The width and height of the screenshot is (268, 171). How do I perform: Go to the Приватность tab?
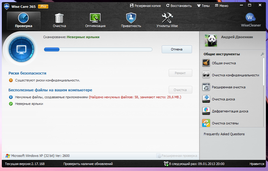pos(131,21)
